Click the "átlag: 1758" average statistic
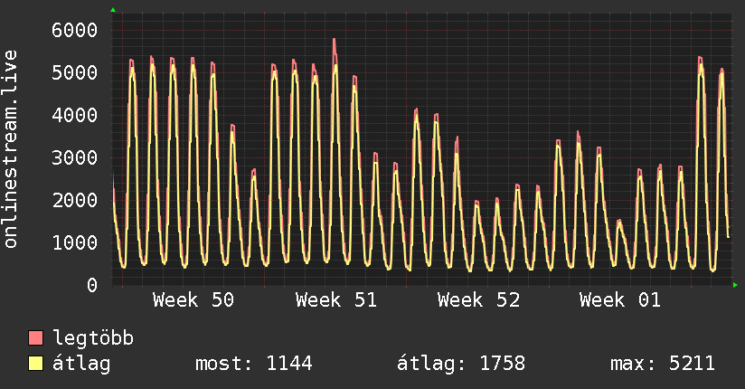The height and width of the screenshot is (389, 745). [x=461, y=365]
